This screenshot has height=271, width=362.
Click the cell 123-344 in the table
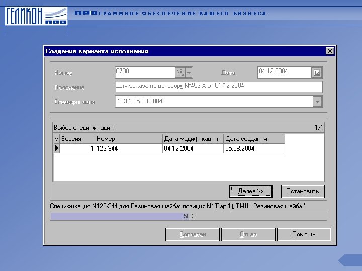[129, 148]
